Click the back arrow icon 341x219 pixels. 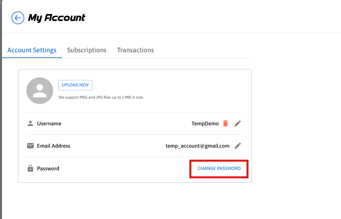pyautogui.click(x=18, y=18)
